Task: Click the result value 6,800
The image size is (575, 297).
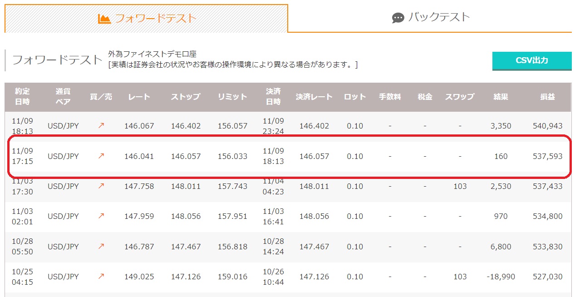Action: pos(501,247)
